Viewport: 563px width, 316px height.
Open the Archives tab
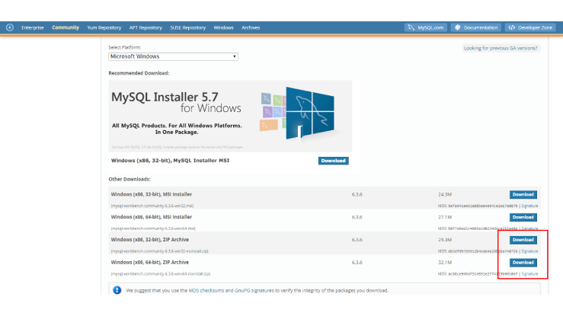pyautogui.click(x=251, y=27)
